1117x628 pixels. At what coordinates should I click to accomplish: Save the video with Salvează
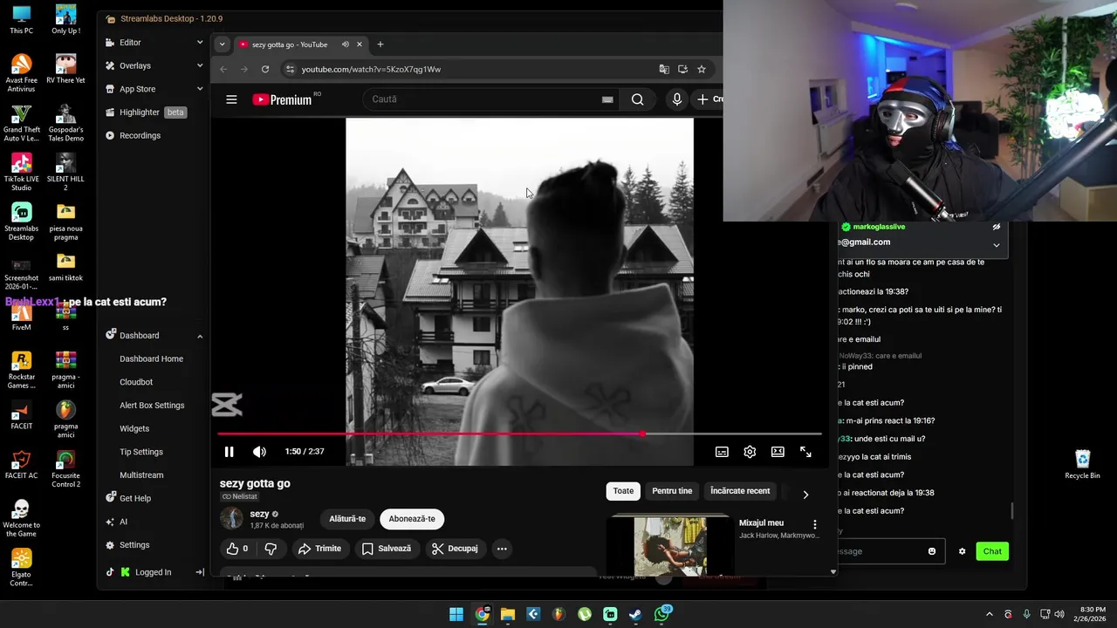pos(387,549)
